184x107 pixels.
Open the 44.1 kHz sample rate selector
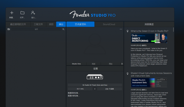pos(80,89)
